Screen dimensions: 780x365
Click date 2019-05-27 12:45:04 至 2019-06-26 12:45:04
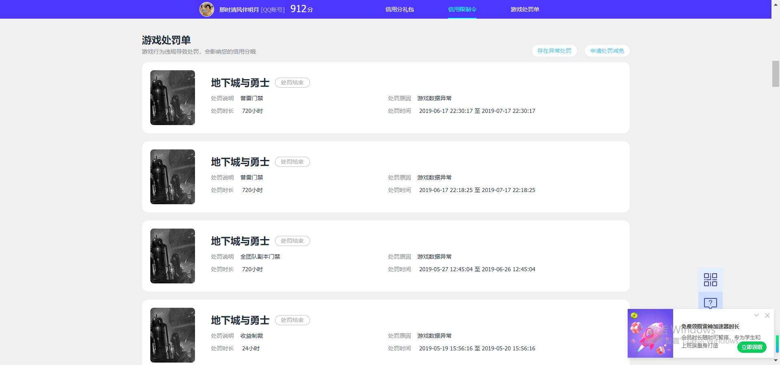(477, 269)
